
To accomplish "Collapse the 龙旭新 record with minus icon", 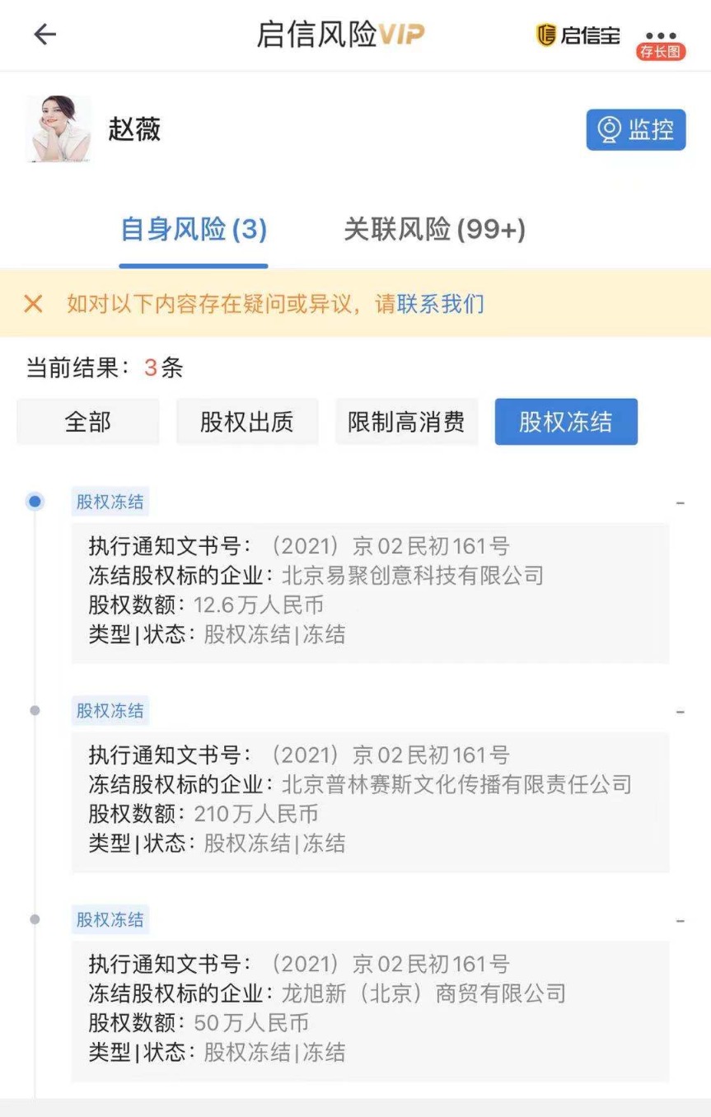I will point(681,920).
